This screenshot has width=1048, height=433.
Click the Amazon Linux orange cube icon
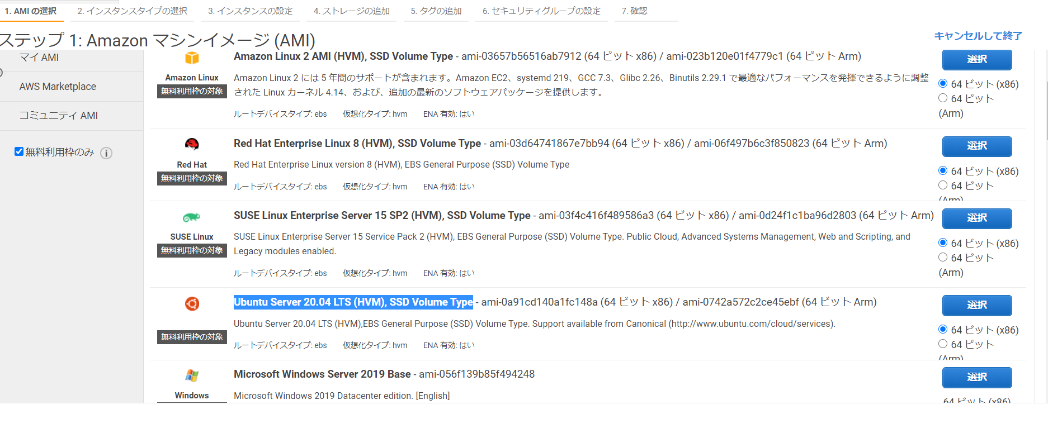pyautogui.click(x=192, y=58)
